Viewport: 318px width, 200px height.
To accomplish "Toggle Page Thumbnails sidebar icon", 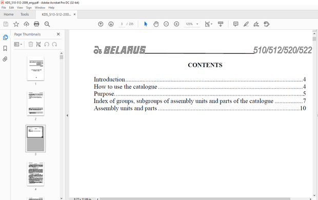I will [x=5, y=37].
